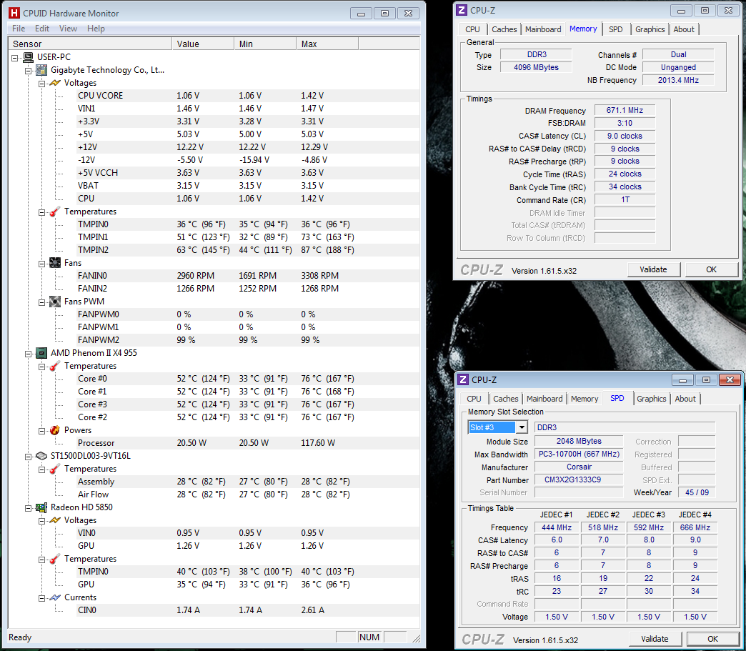Viewport: 746px width, 651px height.
Task: Click the Value column header
Action: (203, 44)
